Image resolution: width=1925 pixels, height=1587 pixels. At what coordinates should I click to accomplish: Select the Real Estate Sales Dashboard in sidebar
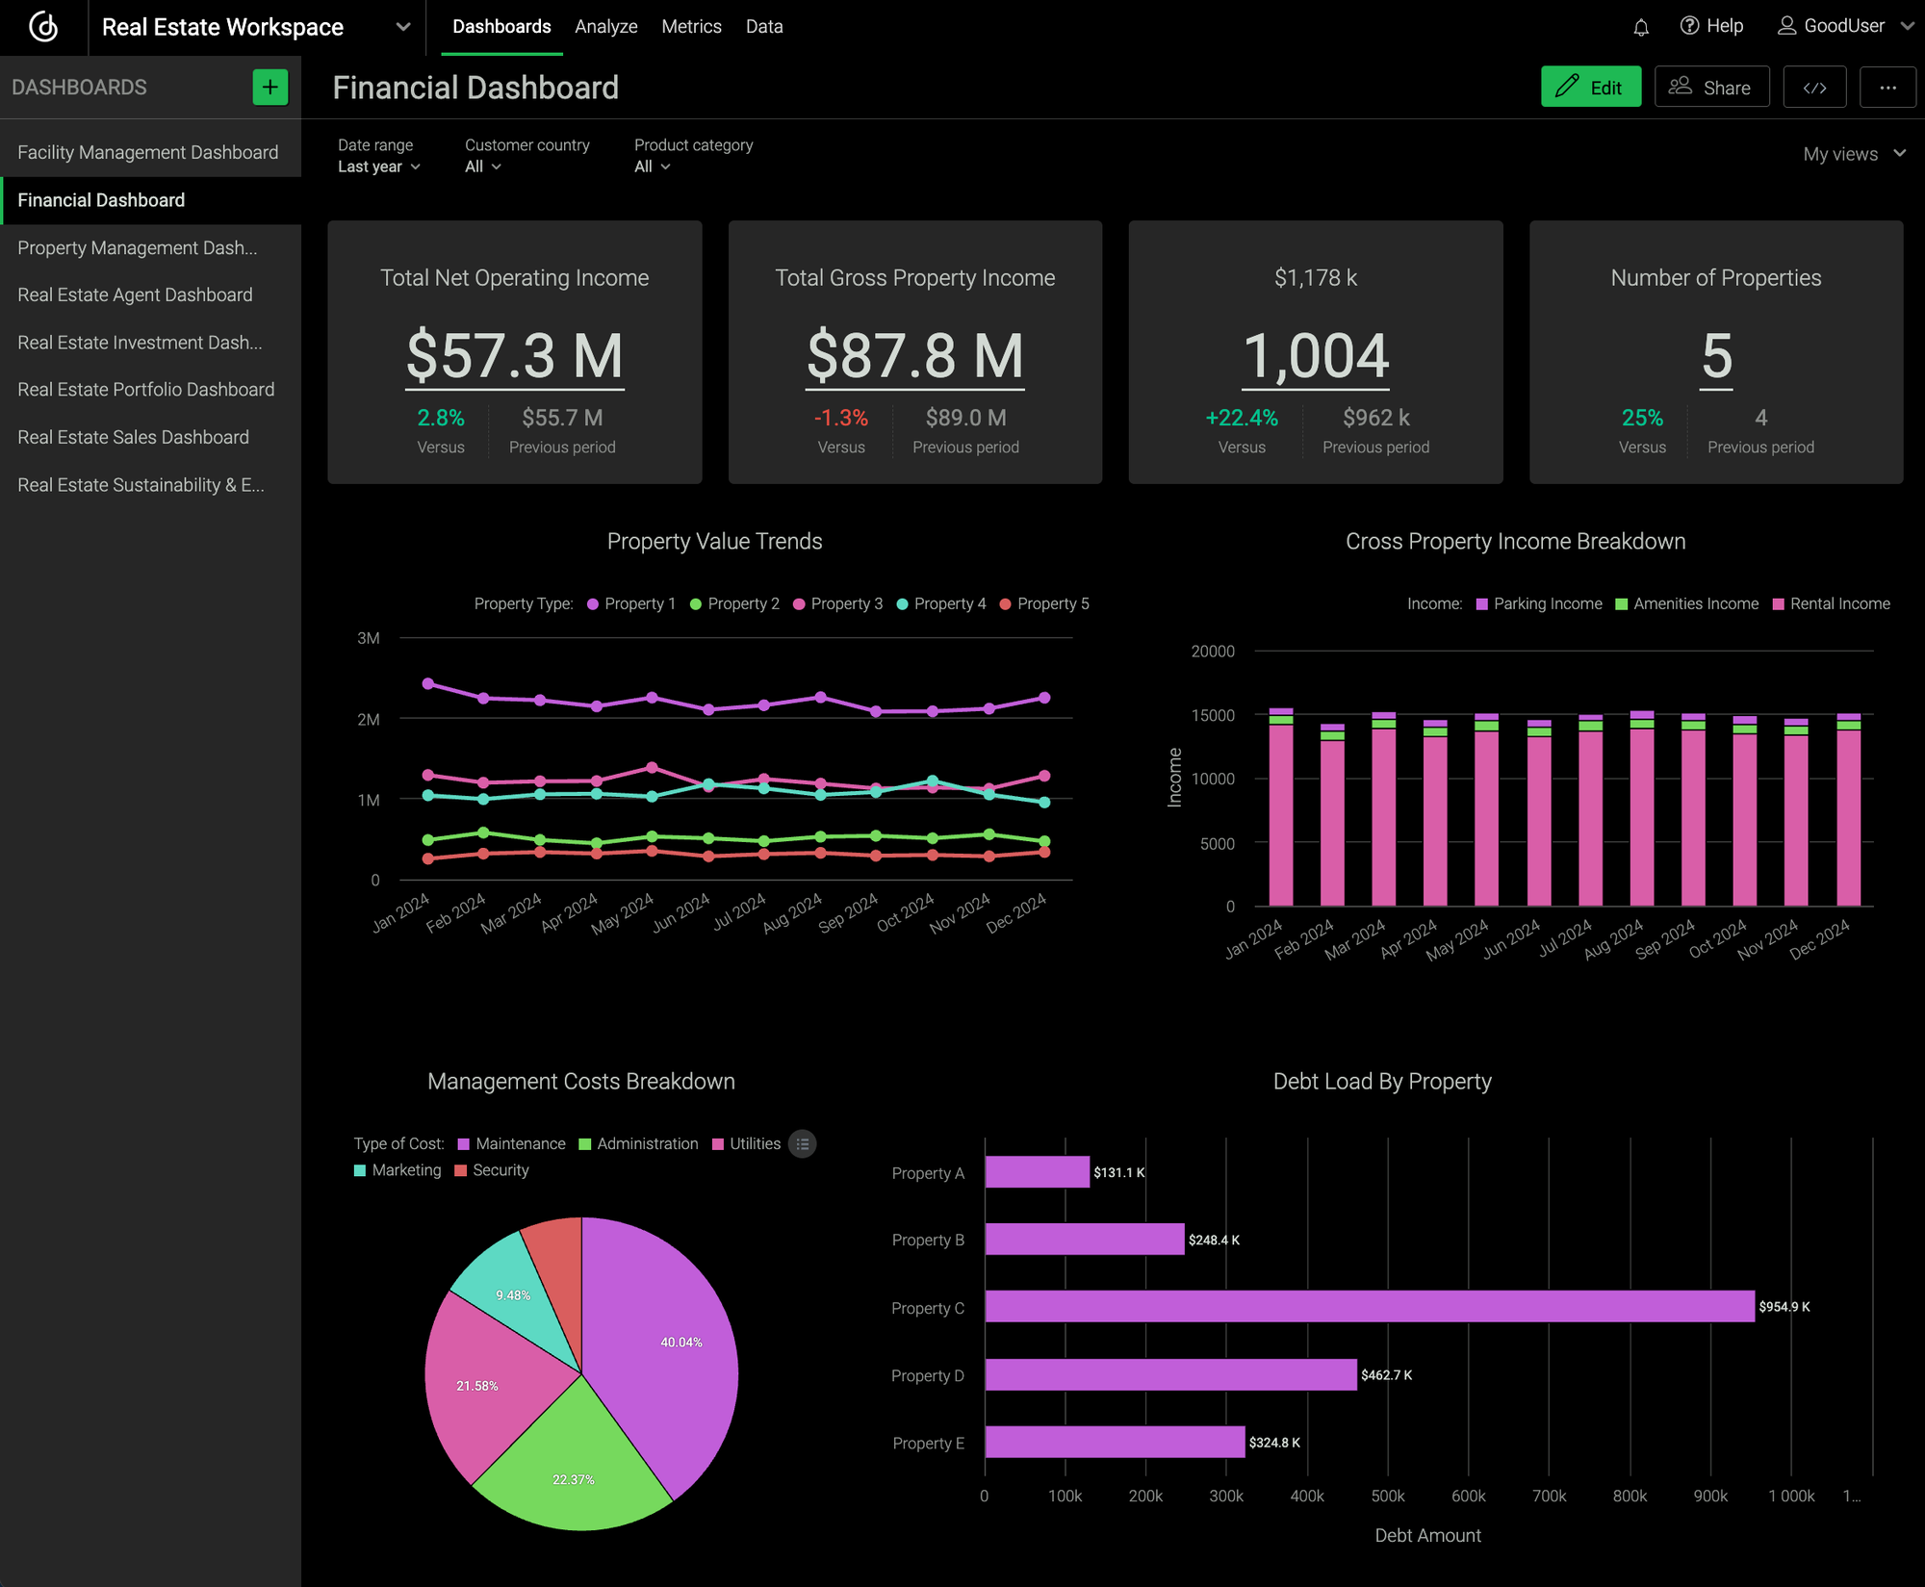pyautogui.click(x=133, y=437)
